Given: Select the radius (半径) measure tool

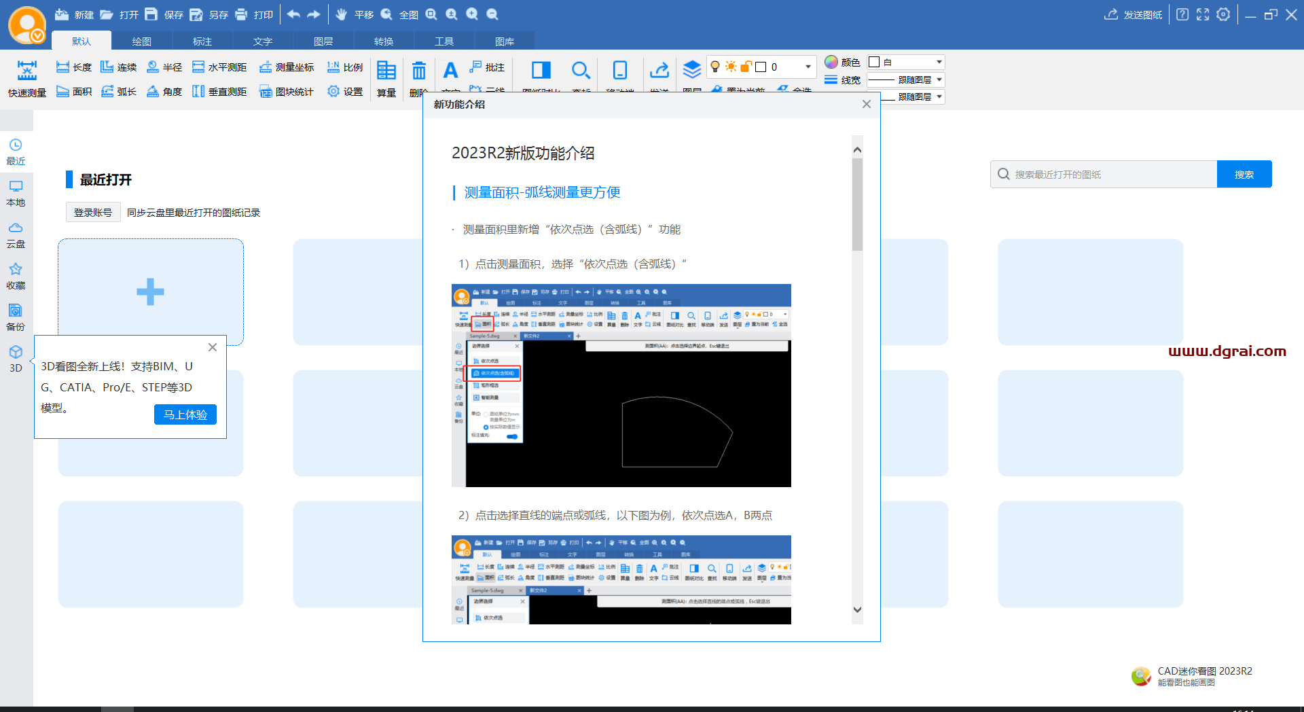Looking at the screenshot, I should tap(164, 67).
